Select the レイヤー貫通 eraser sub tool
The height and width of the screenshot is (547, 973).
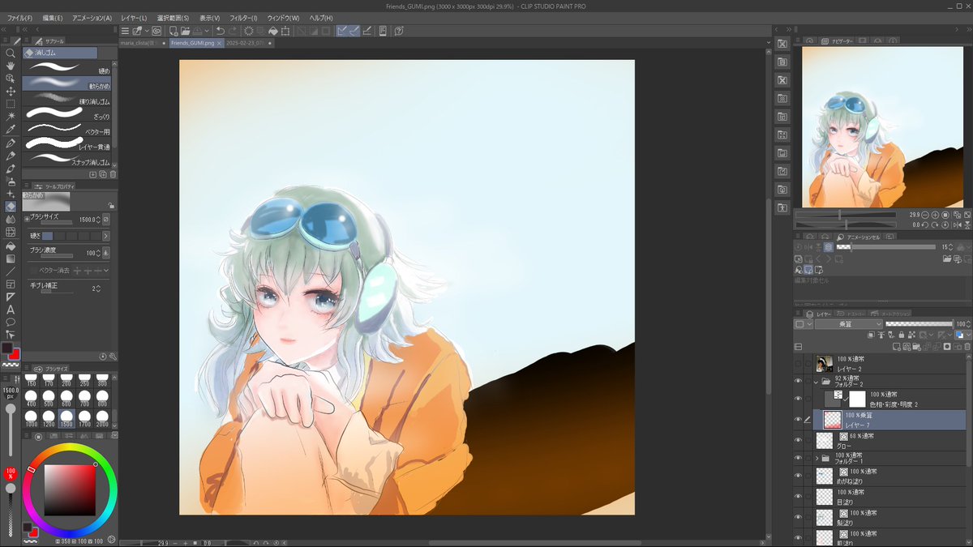[67, 145]
